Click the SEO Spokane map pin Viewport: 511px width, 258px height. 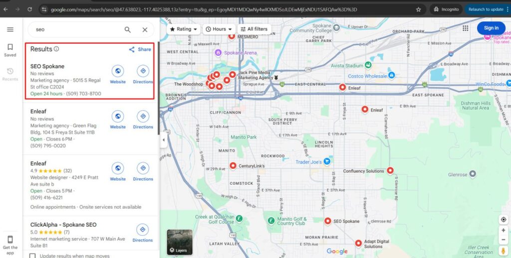click(327, 221)
